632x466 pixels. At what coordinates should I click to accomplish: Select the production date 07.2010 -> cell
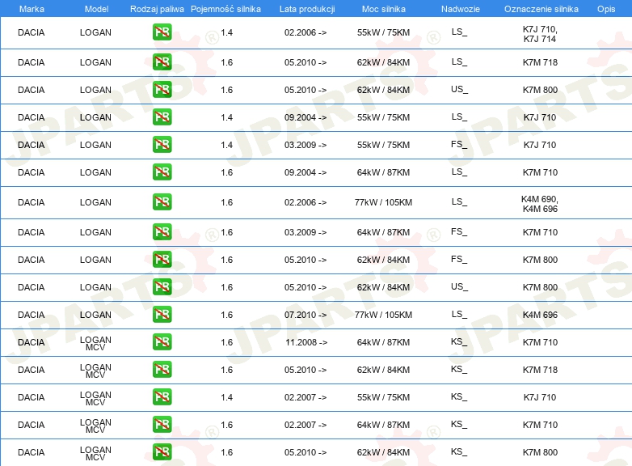(x=305, y=315)
